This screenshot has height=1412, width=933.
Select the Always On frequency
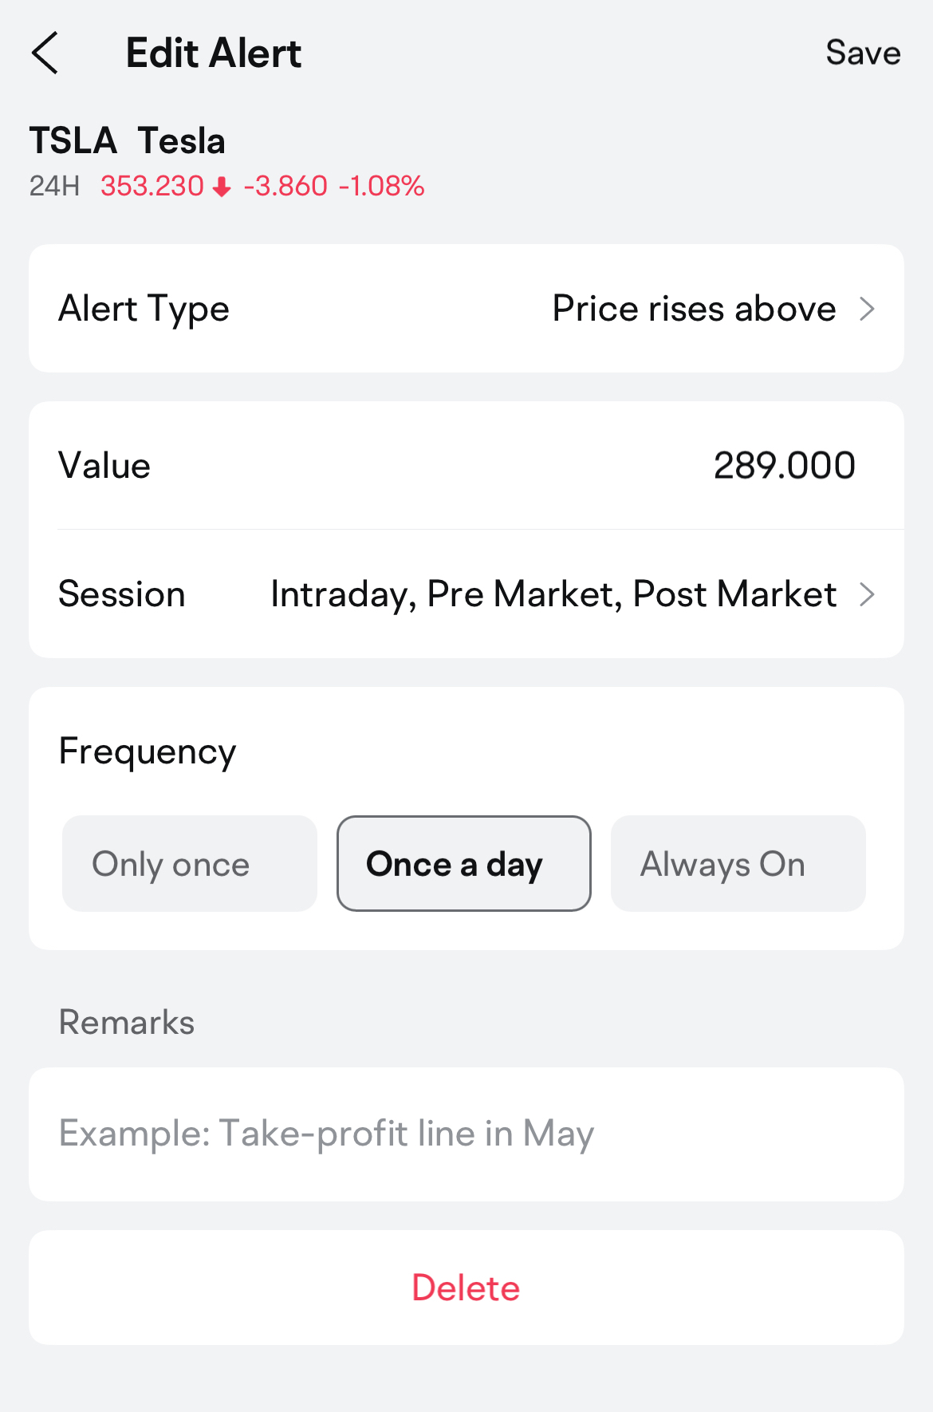(738, 863)
